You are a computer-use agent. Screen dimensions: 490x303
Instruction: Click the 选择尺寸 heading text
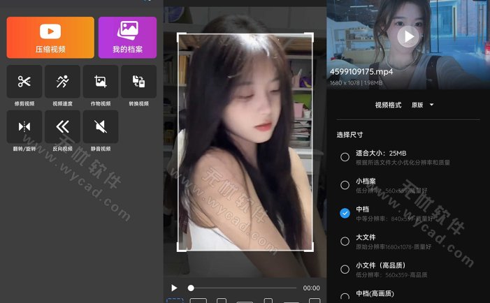coord(350,135)
